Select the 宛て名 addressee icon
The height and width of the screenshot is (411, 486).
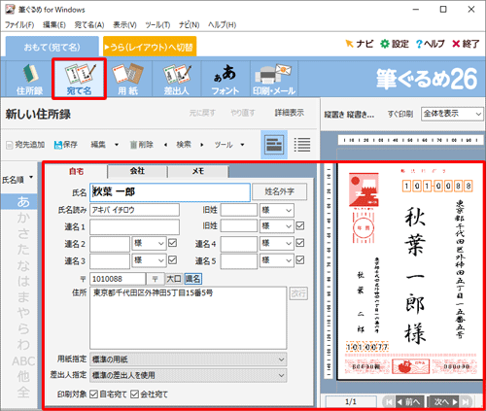(x=79, y=79)
